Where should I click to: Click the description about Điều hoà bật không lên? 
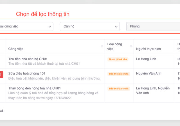point(54,78)
